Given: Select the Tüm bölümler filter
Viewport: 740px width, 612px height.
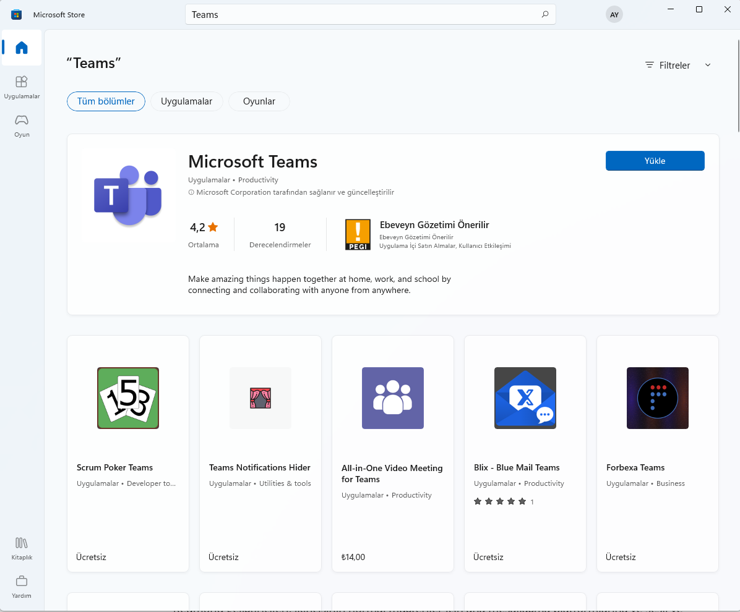Looking at the screenshot, I should click(106, 101).
